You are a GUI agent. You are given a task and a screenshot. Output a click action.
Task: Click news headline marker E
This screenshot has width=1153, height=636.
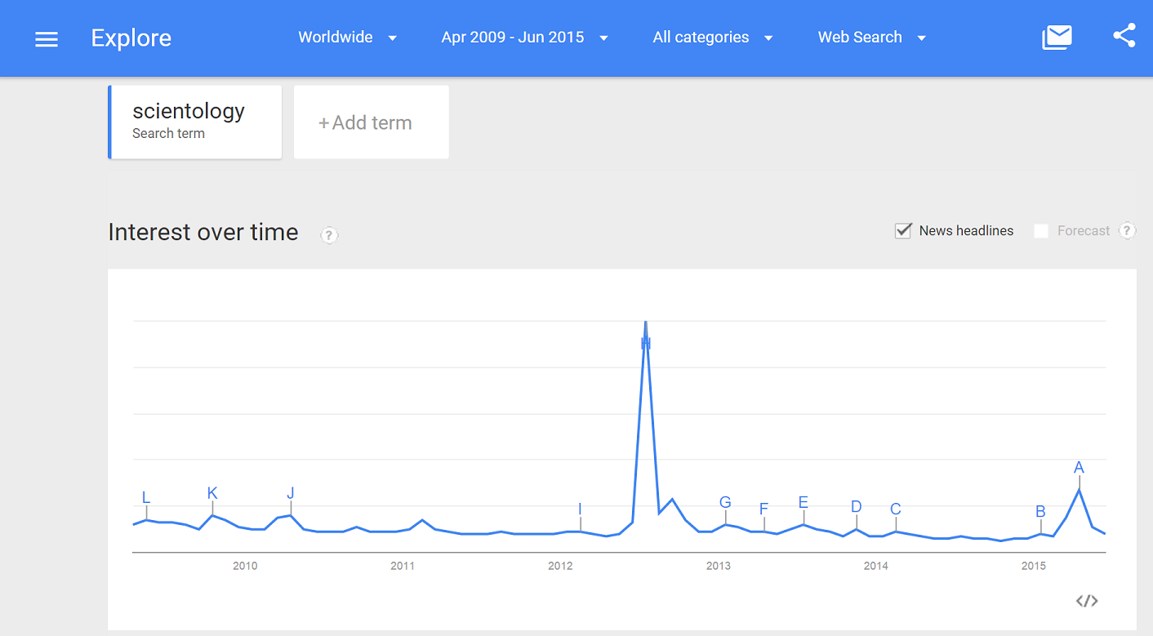pyautogui.click(x=804, y=503)
